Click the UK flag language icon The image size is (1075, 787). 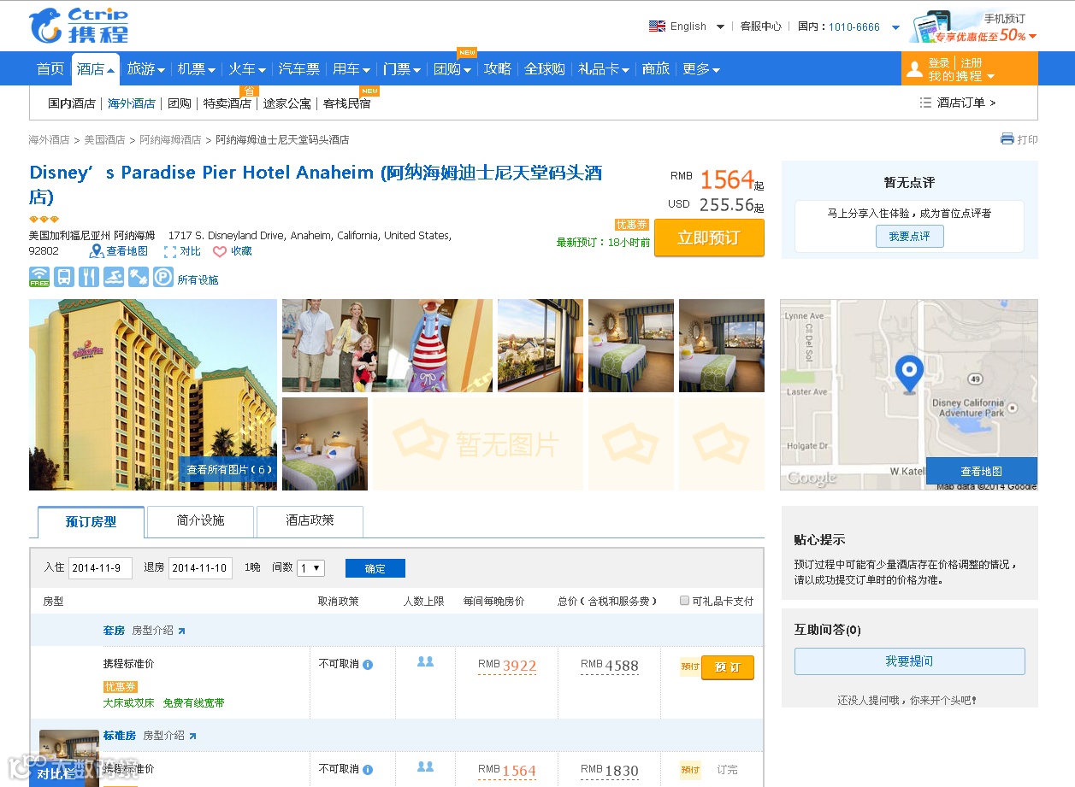pyautogui.click(x=657, y=26)
